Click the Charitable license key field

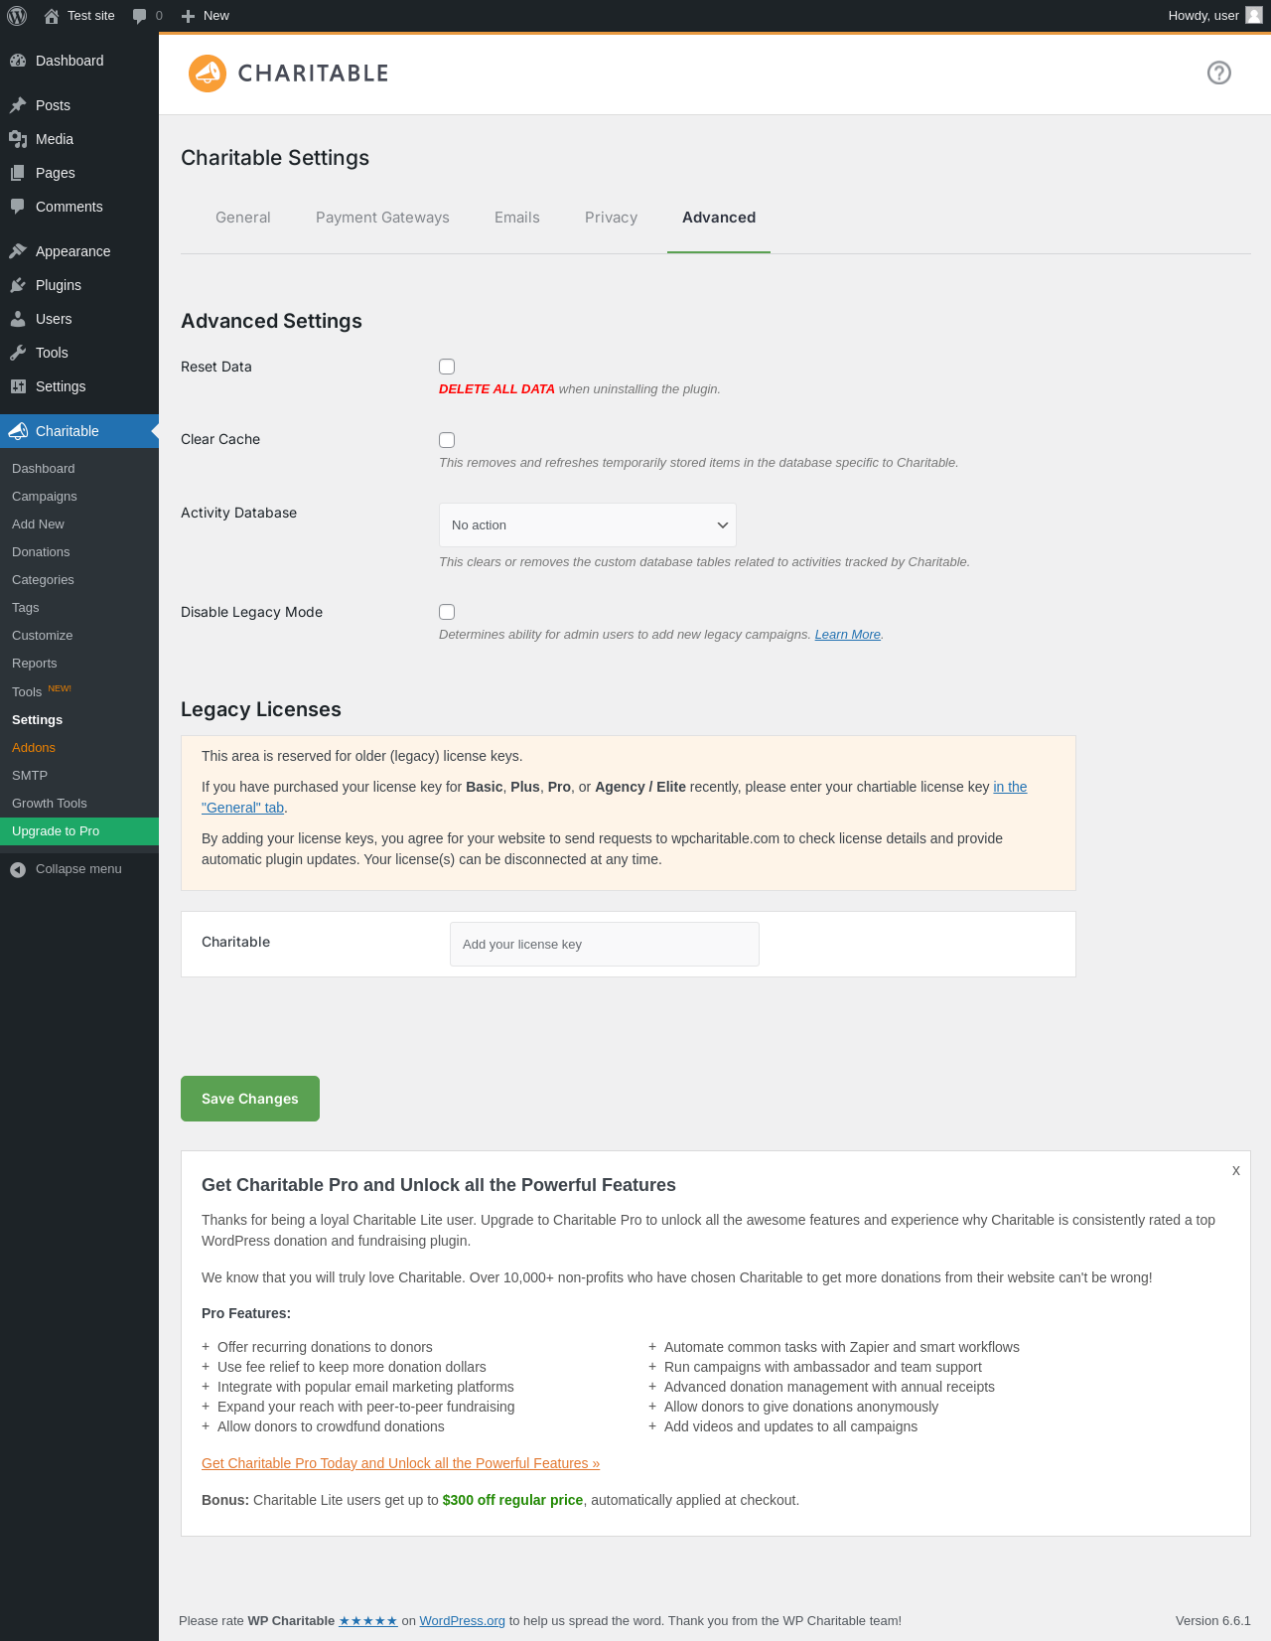pos(605,945)
